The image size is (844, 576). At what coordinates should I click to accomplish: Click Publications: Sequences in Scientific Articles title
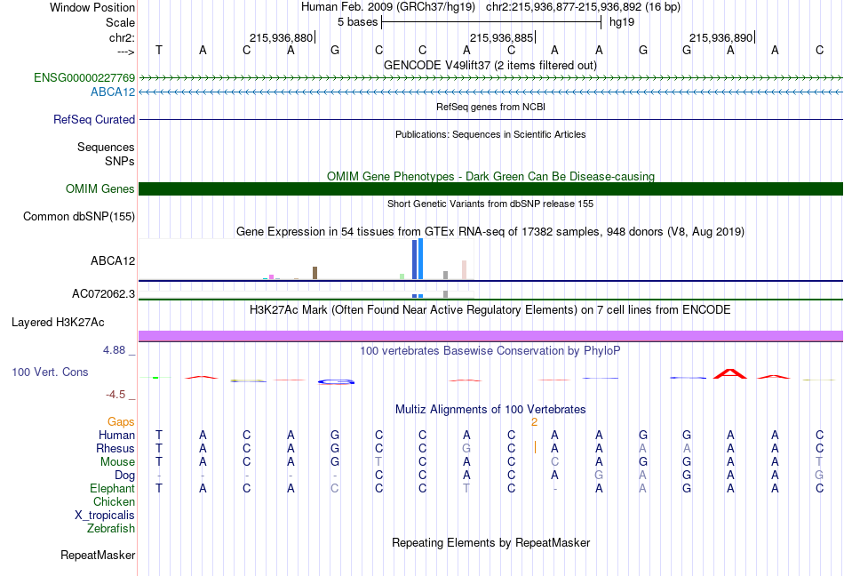click(x=490, y=134)
